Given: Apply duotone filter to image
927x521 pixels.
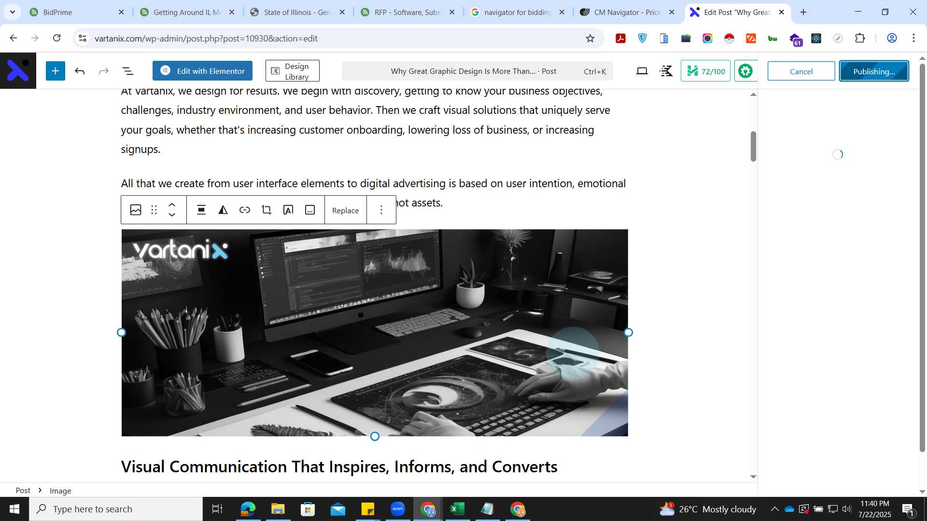Looking at the screenshot, I should (x=223, y=210).
